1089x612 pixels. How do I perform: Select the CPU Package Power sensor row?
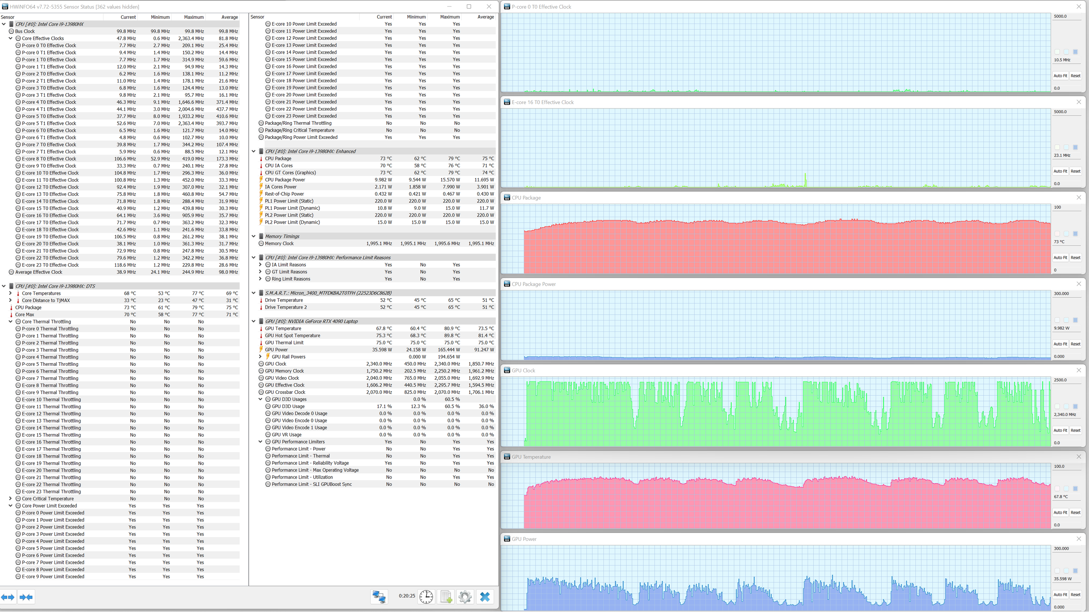[x=285, y=179]
